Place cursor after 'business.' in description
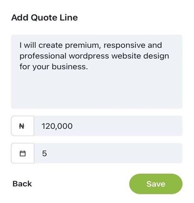This screenshot has width=194, height=203. [88, 67]
